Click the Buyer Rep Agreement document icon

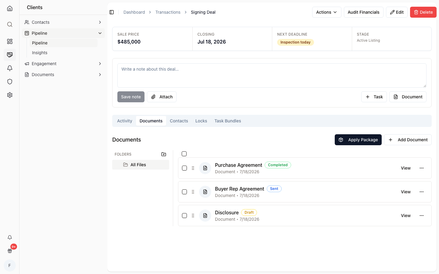pyautogui.click(x=205, y=192)
